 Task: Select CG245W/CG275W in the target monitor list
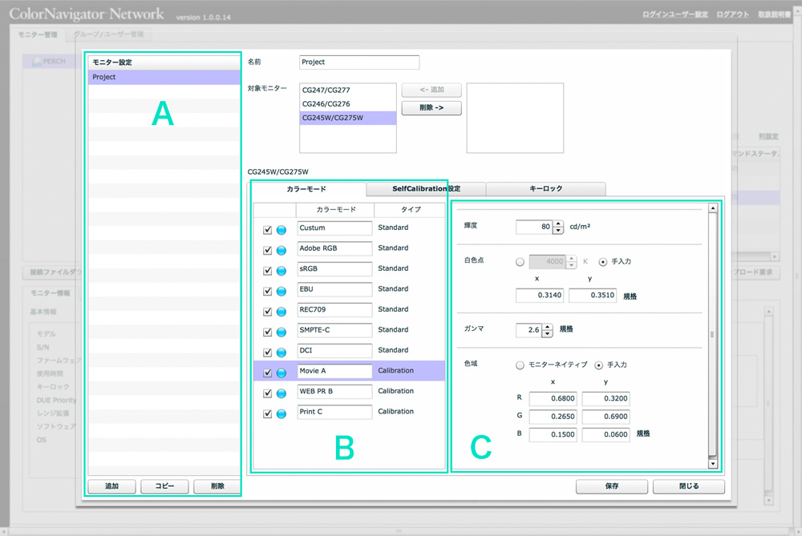pyautogui.click(x=348, y=118)
